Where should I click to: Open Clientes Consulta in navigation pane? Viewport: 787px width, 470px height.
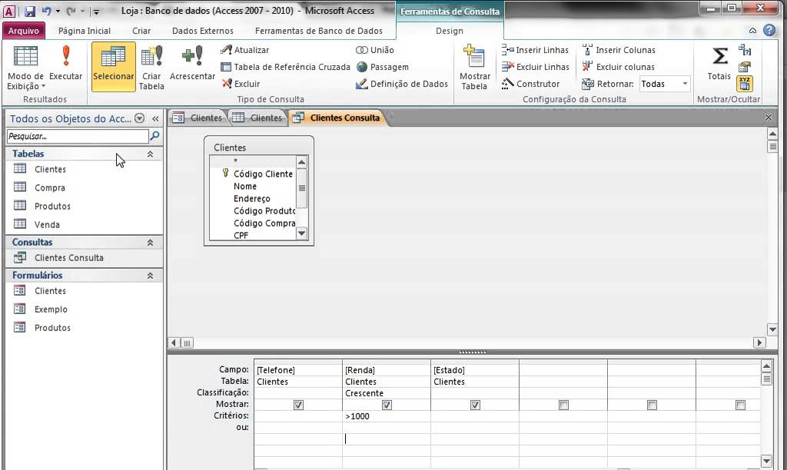(x=68, y=258)
